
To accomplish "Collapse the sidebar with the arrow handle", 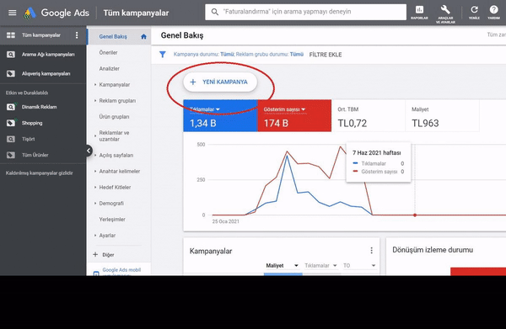I will click(x=89, y=151).
